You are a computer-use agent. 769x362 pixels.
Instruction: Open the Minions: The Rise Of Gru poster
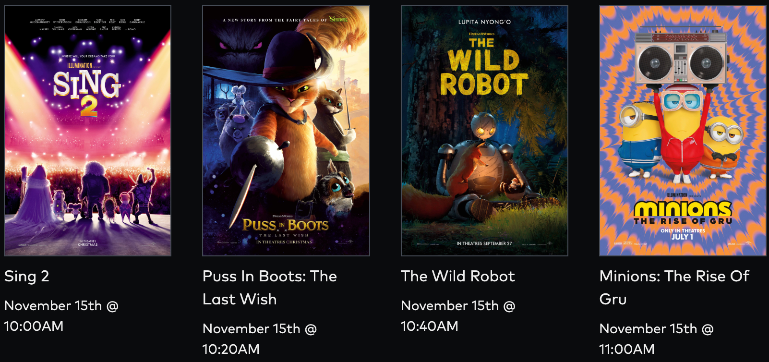[x=683, y=130]
